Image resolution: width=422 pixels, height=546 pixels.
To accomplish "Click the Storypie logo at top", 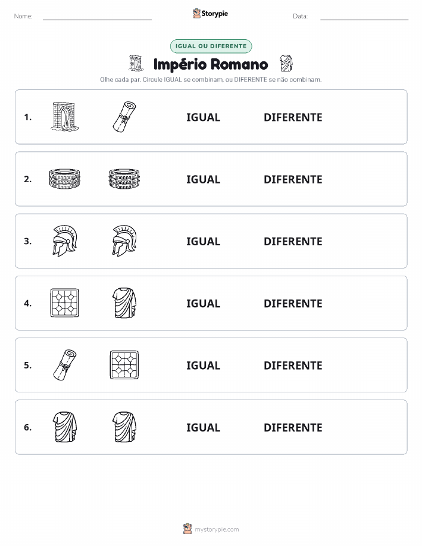I will [x=210, y=14].
